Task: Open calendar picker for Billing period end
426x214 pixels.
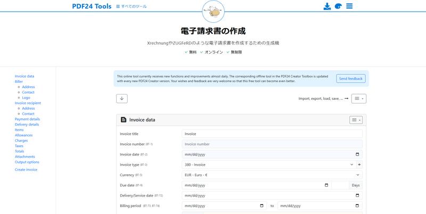Action: tap(357, 206)
